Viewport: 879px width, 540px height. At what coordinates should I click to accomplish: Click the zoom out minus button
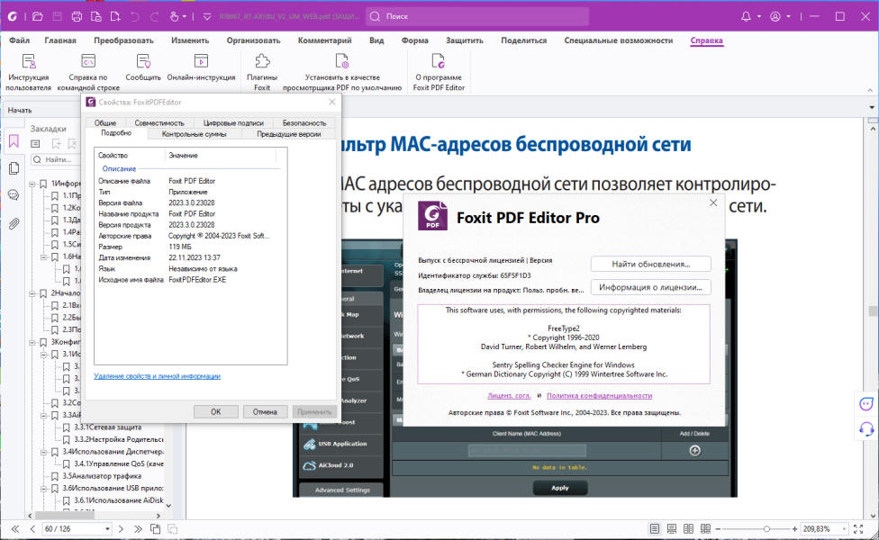click(718, 529)
